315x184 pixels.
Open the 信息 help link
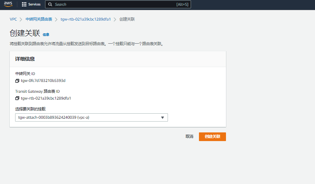click(46, 35)
